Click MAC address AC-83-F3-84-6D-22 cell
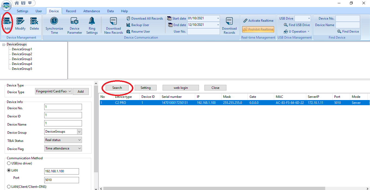Viewport: 370px width, 190px height. point(290,103)
